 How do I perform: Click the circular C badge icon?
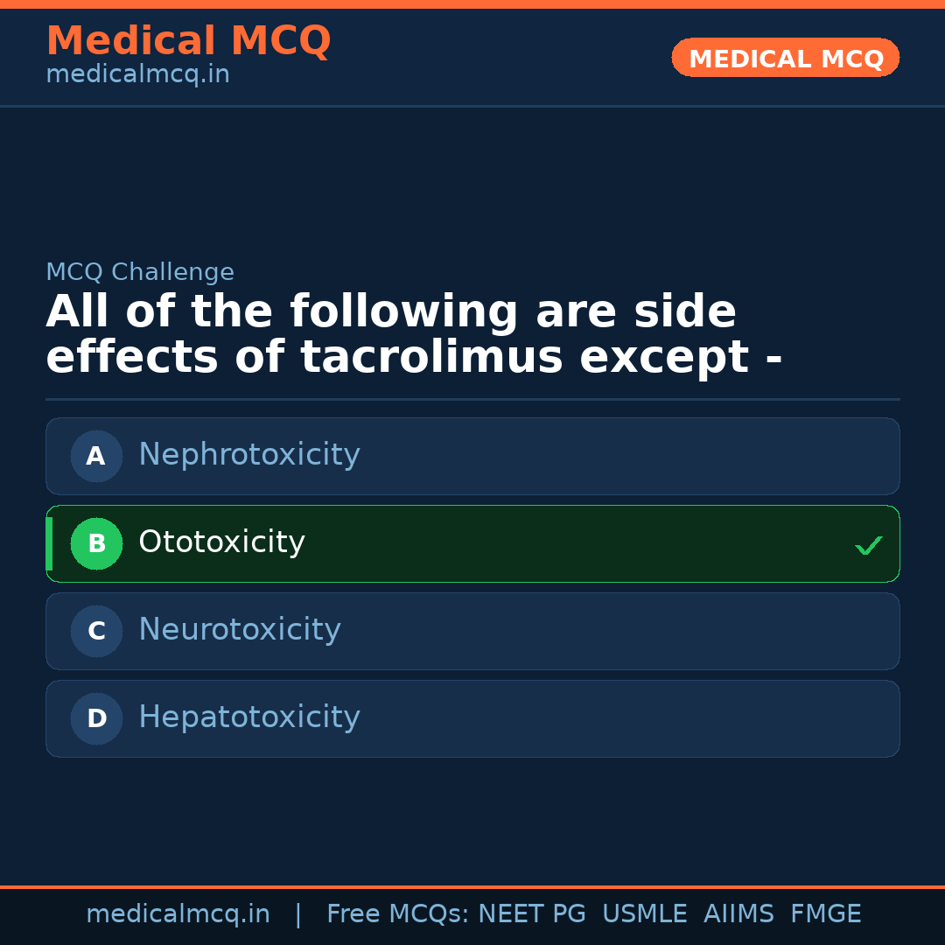tap(96, 631)
